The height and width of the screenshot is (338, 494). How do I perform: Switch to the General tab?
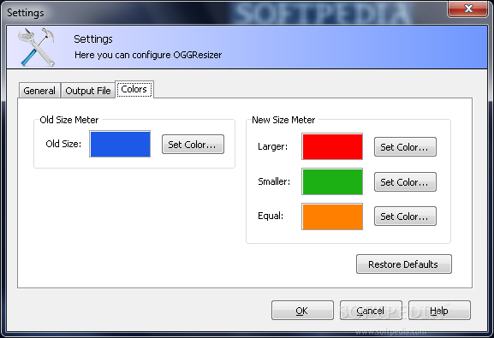(x=39, y=91)
